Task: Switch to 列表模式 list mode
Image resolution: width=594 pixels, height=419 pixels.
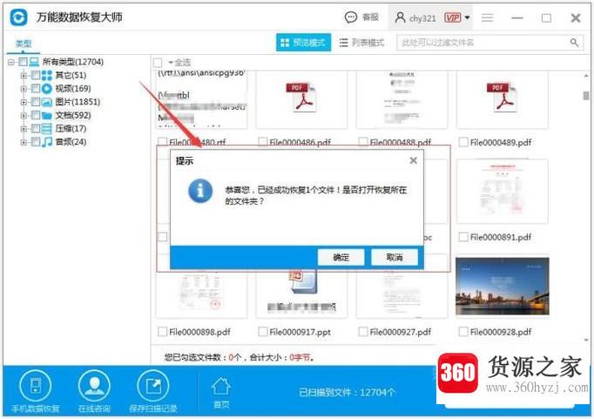Action: coord(361,43)
